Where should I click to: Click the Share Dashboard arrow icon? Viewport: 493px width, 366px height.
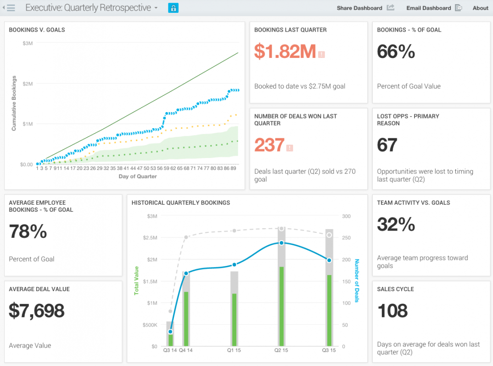pos(391,8)
